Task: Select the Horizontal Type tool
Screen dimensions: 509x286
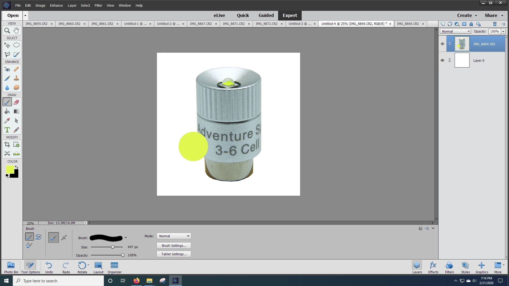Action: pos(7,130)
